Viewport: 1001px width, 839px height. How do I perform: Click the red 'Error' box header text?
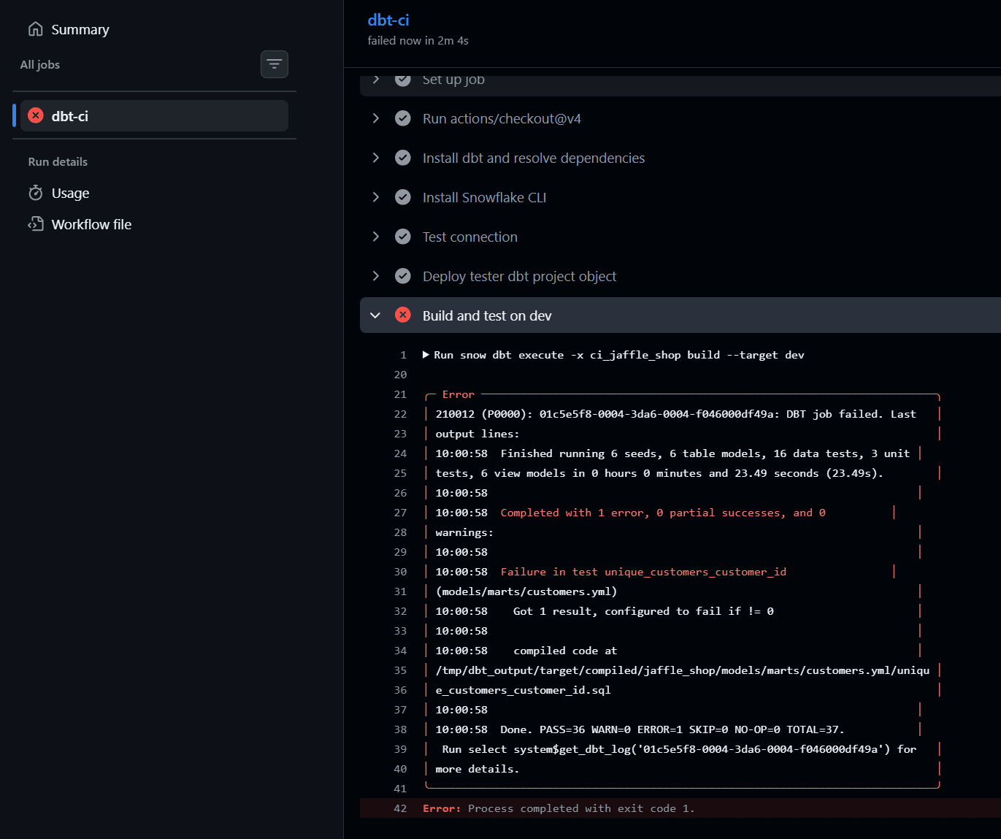pyautogui.click(x=459, y=394)
